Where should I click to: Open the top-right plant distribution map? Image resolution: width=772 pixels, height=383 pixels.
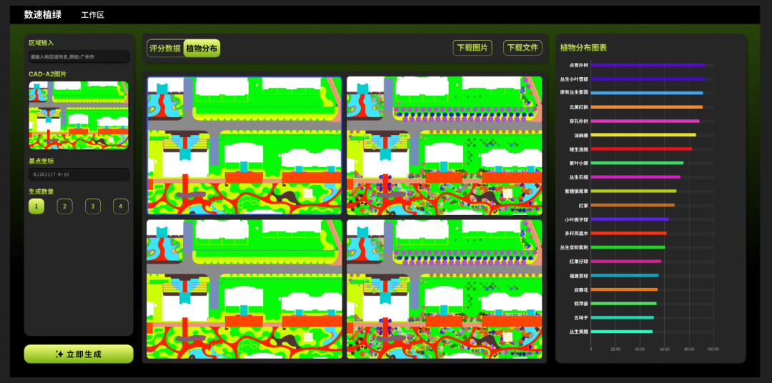[444, 146]
